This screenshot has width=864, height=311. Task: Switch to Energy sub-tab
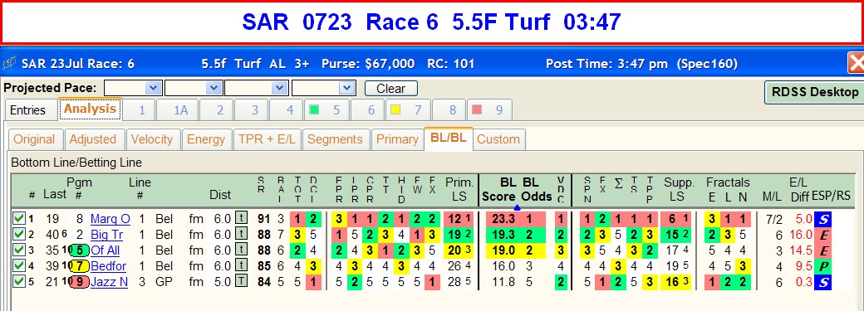click(206, 139)
